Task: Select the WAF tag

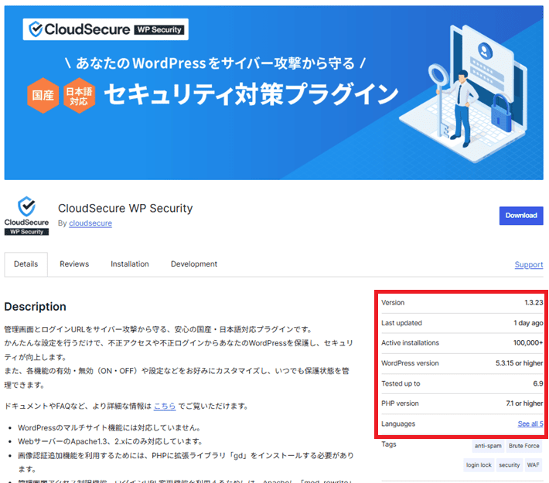Action: (533, 465)
